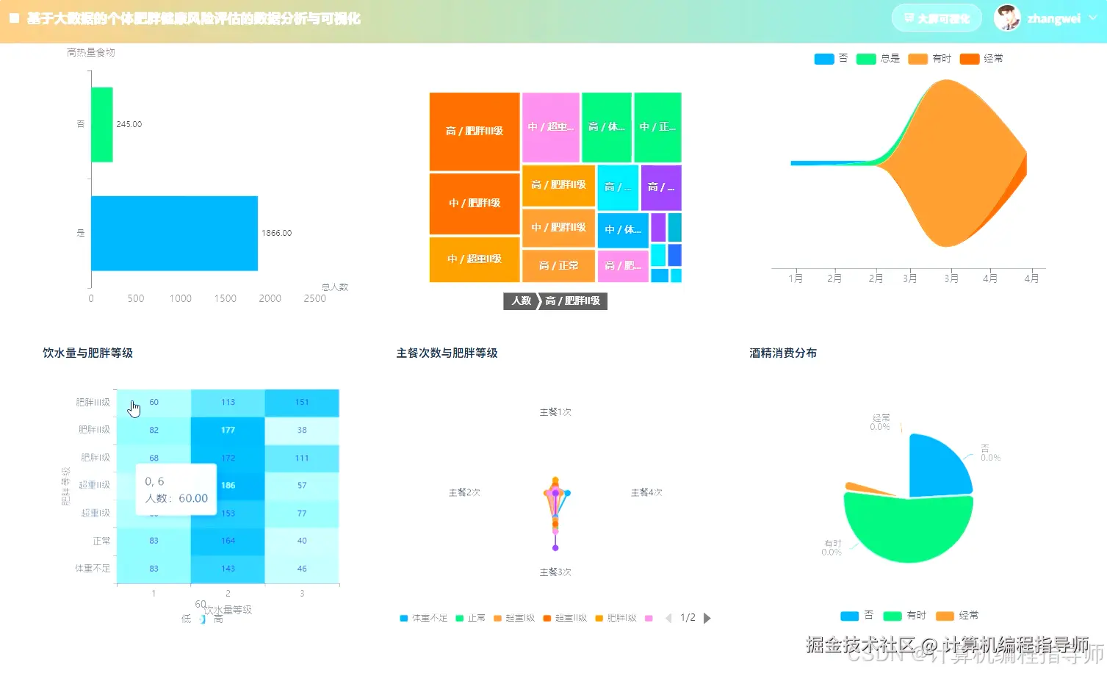Go to next radar legend page arrow
The width and height of the screenshot is (1107, 673).
coord(707,619)
